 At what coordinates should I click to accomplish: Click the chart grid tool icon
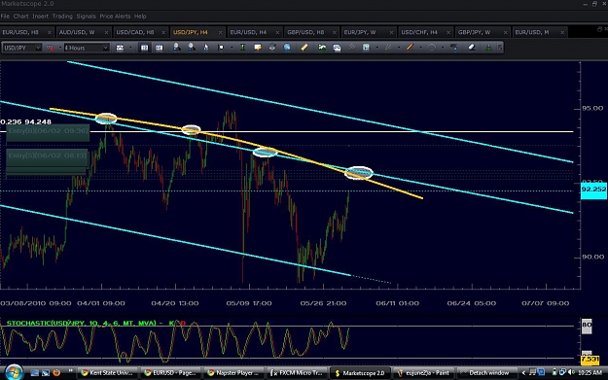(366, 48)
